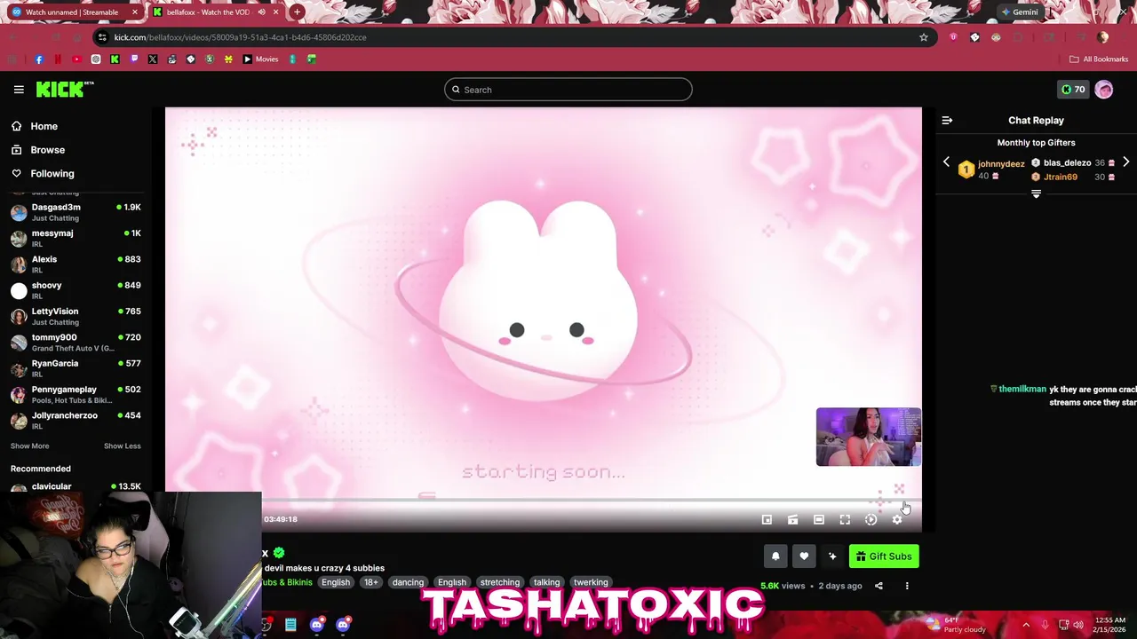Expand following list with Show More
Screen dimensions: 1137x639
click(x=29, y=446)
